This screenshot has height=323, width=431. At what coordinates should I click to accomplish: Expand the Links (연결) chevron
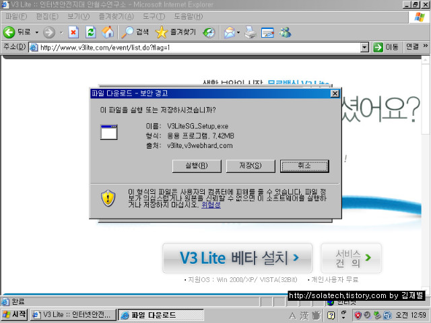[x=426, y=46]
